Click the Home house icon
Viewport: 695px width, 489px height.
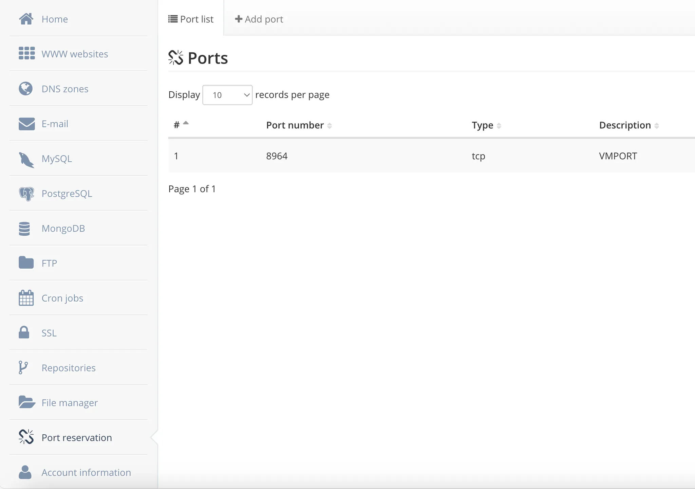(x=27, y=19)
